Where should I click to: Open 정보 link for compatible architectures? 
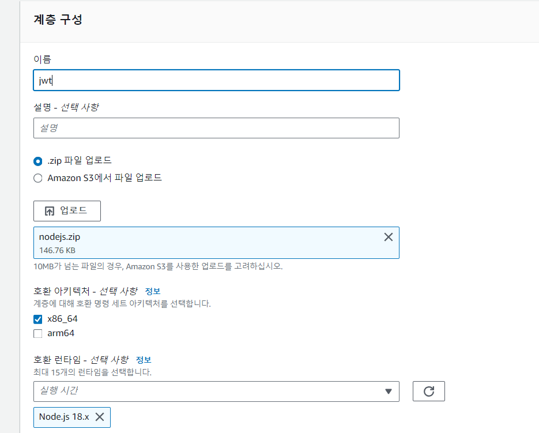153,291
